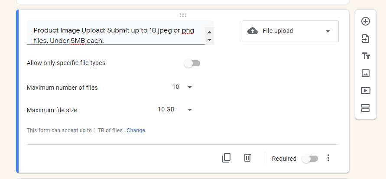Click the question text scroll up arrow

210,32
